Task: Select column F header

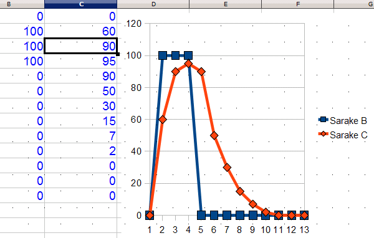Action: (298, 4)
